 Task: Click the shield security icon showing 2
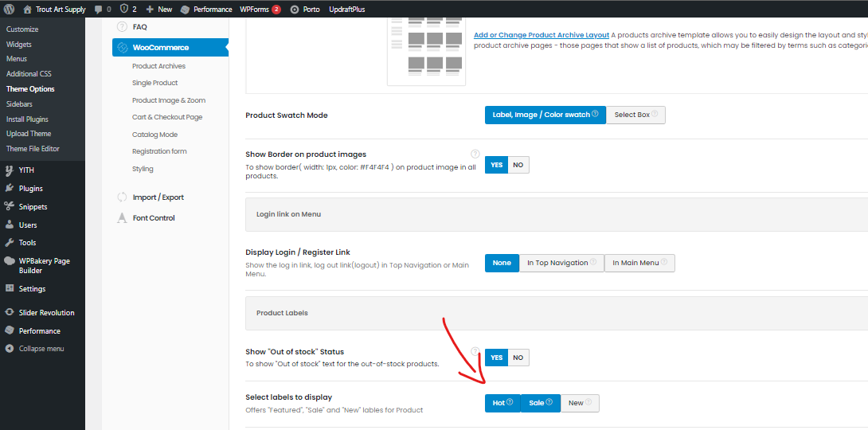click(x=124, y=10)
